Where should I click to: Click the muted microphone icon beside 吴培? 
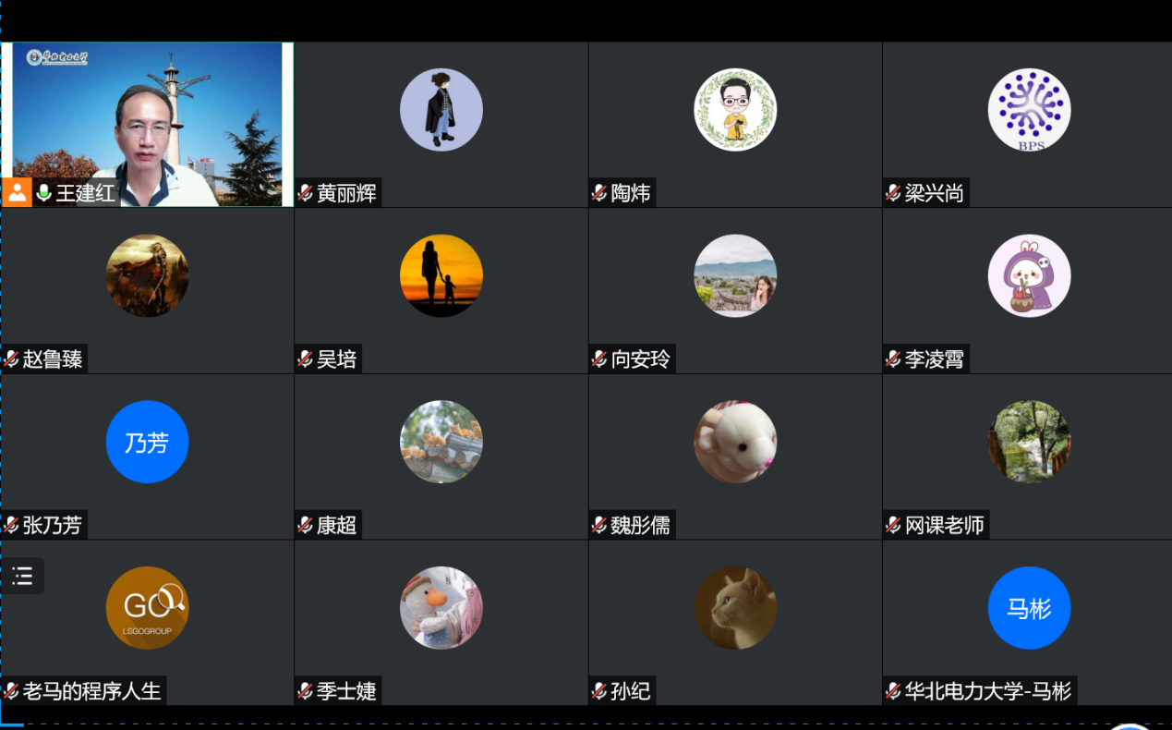(305, 359)
